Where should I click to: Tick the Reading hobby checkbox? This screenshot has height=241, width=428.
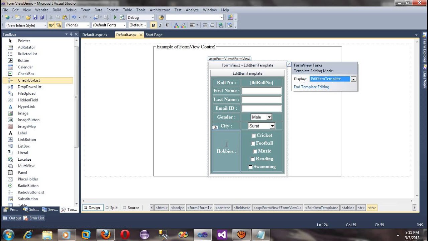[252, 159]
